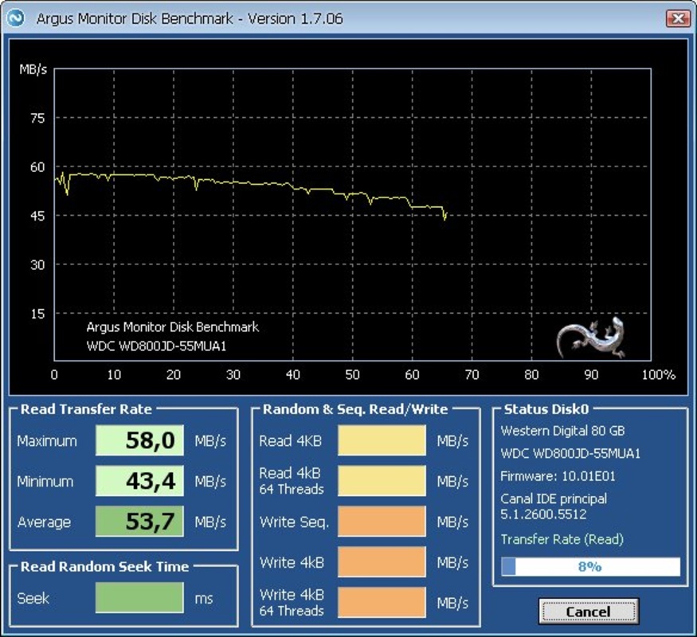Image resolution: width=697 pixels, height=637 pixels.
Task: Click the Write Seq. result field
Action: [382, 522]
